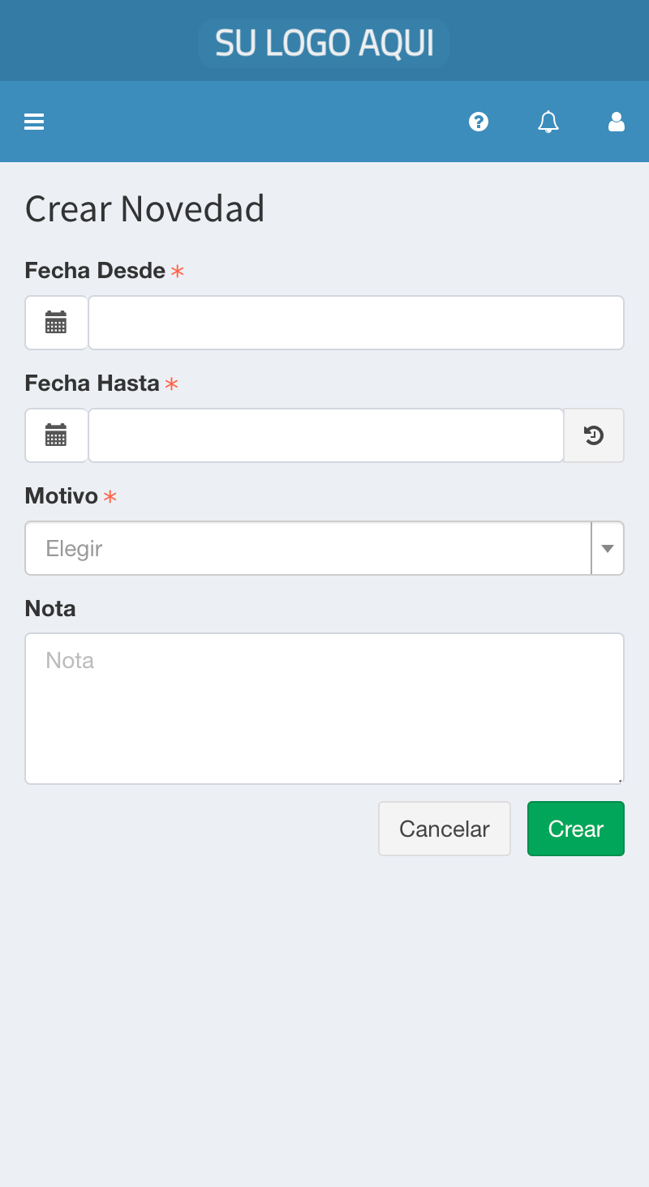Click the Nota textarea resize handle
The image size is (649, 1187).
click(620, 780)
